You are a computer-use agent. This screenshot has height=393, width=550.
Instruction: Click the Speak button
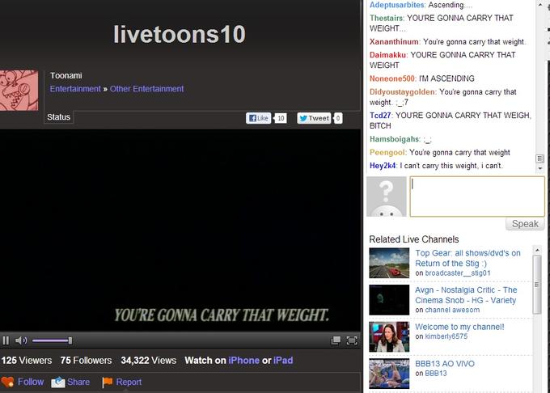(x=525, y=224)
